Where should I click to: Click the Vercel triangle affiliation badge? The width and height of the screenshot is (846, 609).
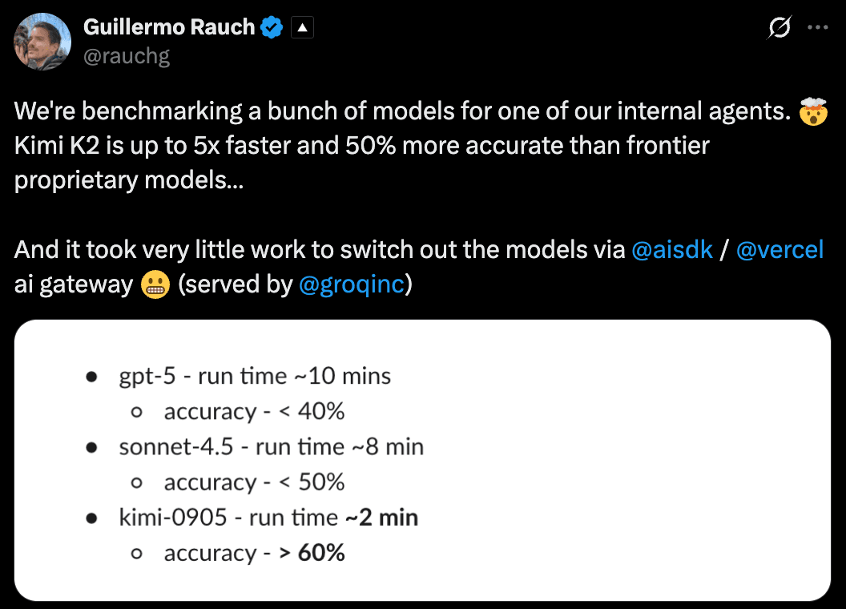pos(303,28)
